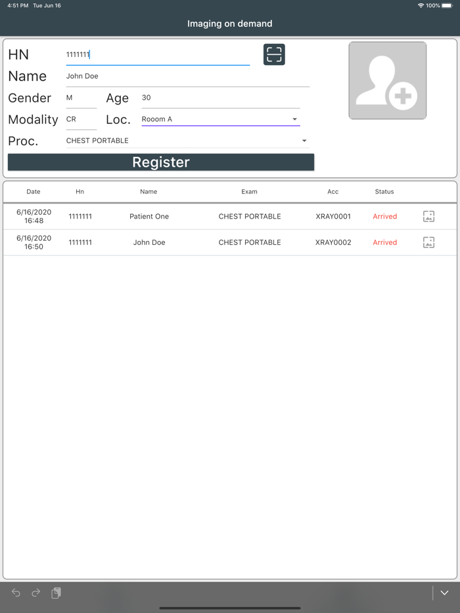Image resolution: width=460 pixels, height=613 pixels.
Task: Tap the undo arrow in keyboard bar
Action: point(16,593)
